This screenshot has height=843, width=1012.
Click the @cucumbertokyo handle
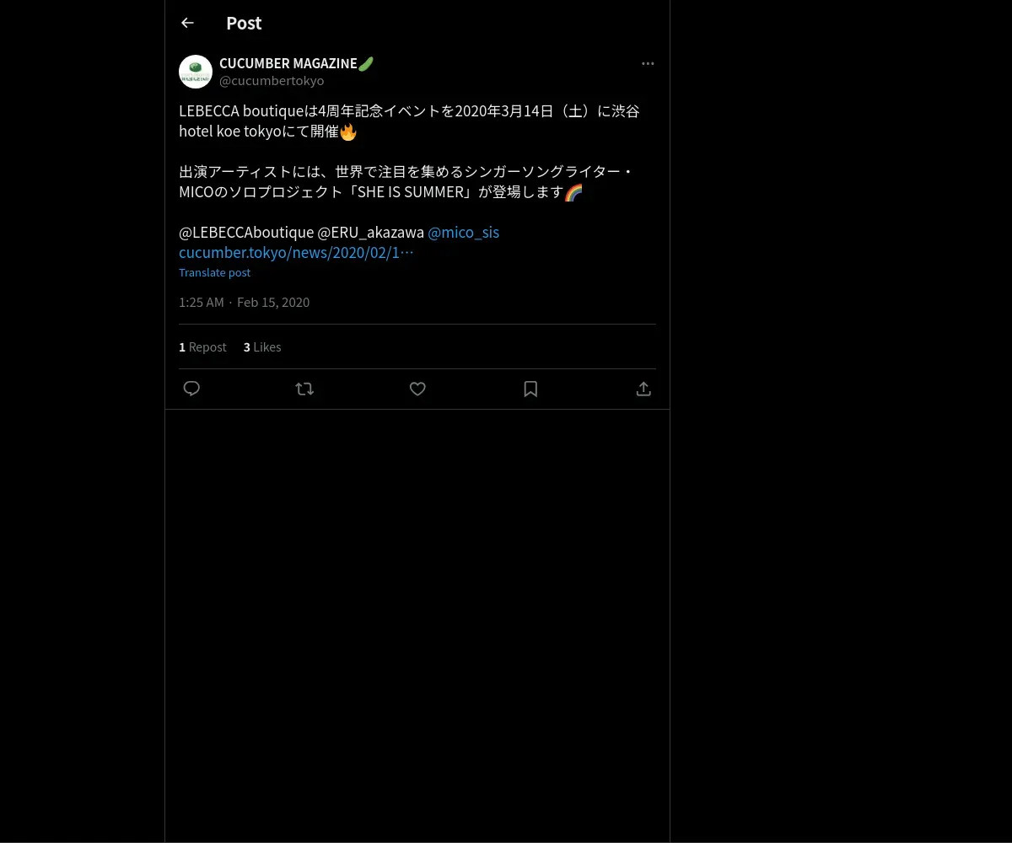272,81
